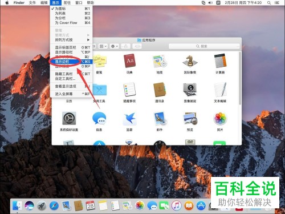
Task: Select Messages (信息) in the Applications window
Action: tap(99, 118)
